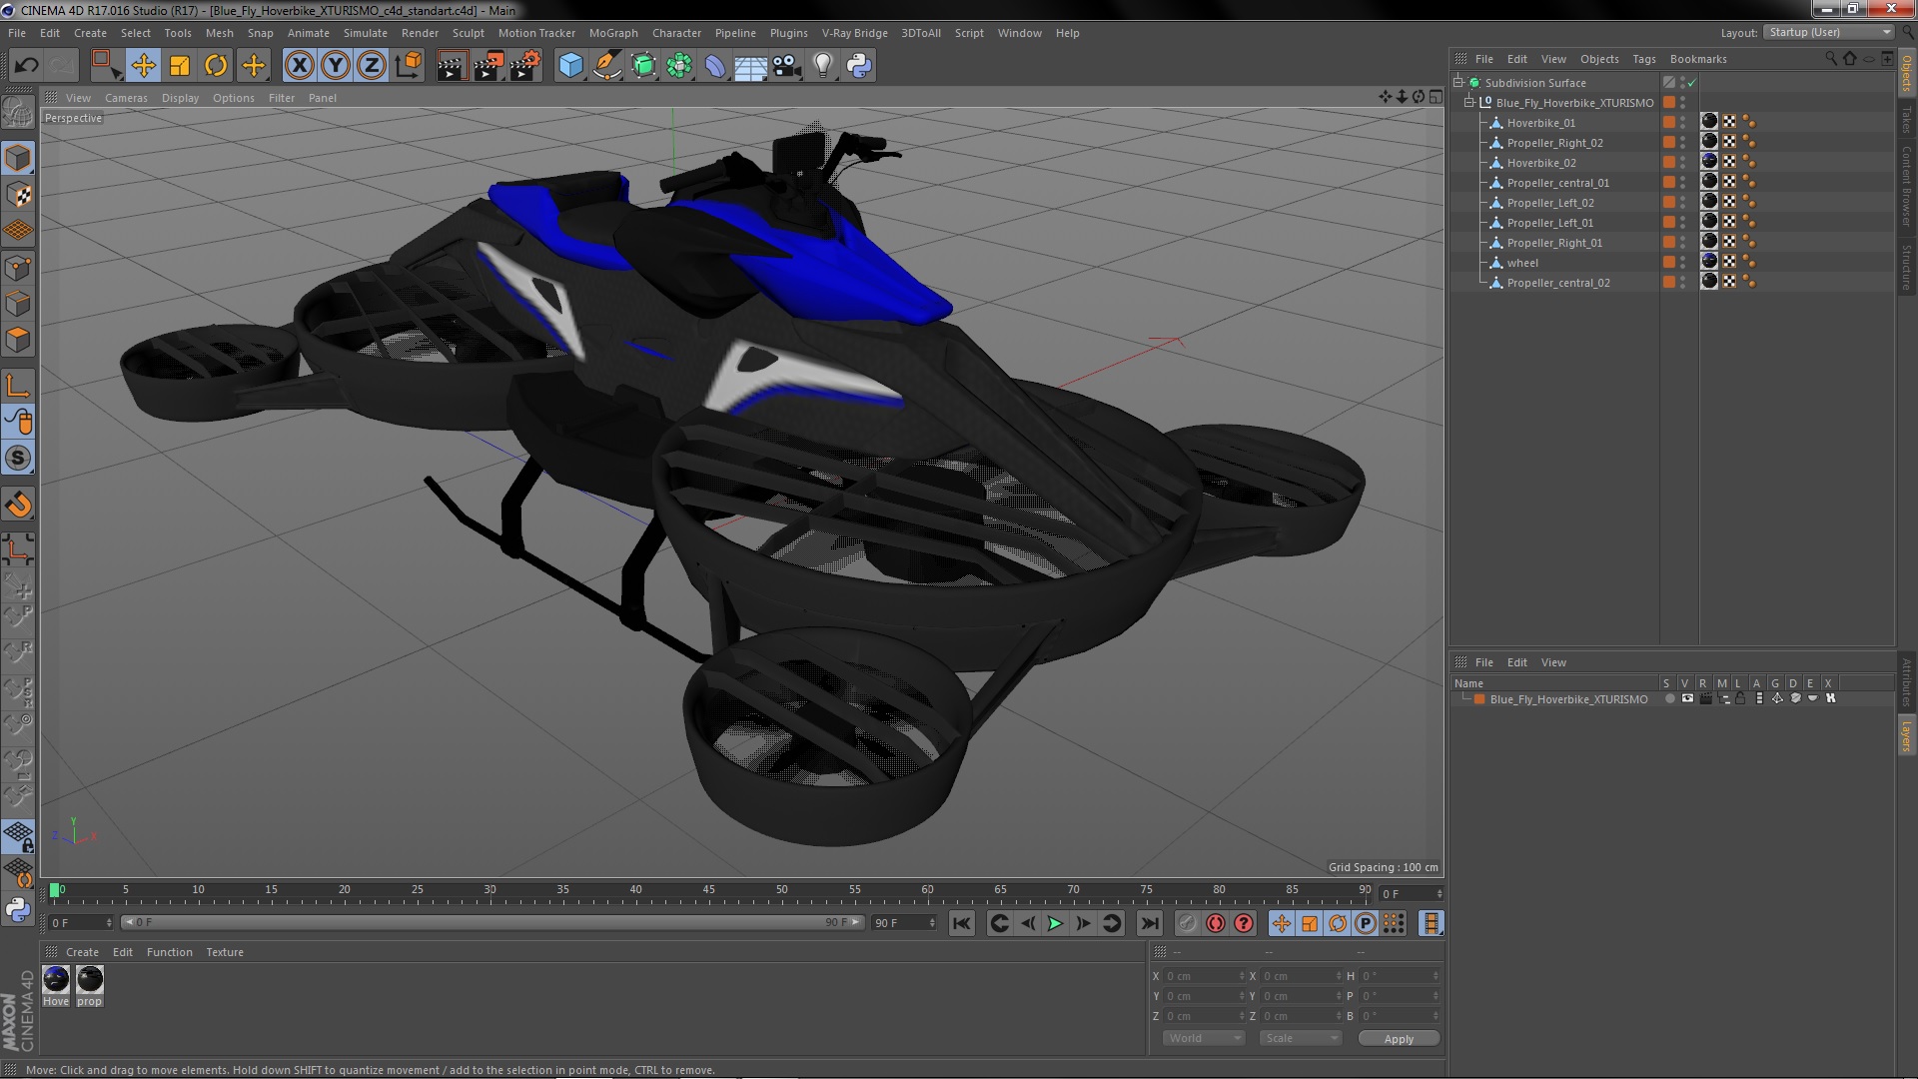Open the Layout dropdown Startup (User)
The image size is (1918, 1079).
click(x=1829, y=33)
